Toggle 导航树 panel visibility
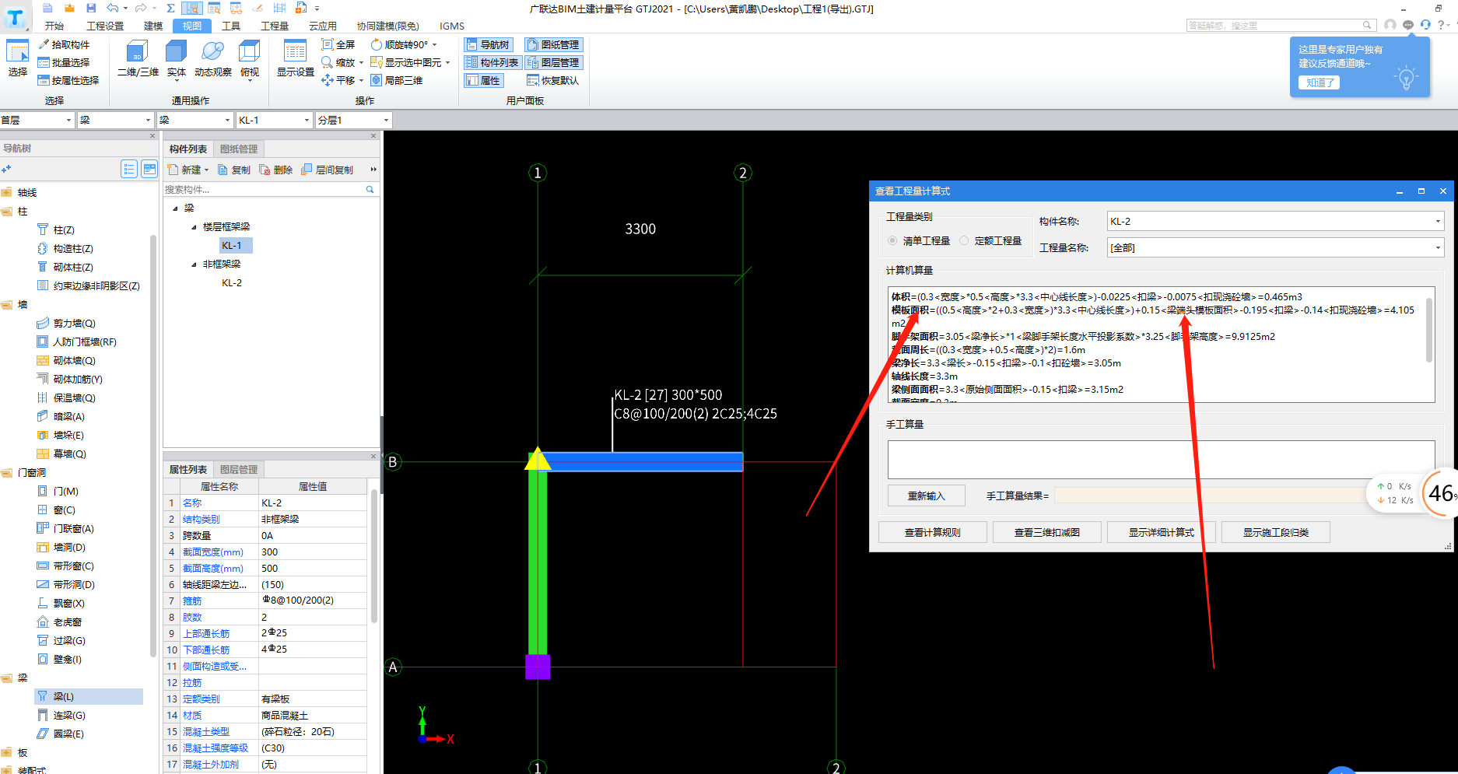This screenshot has width=1458, height=774. tap(488, 45)
